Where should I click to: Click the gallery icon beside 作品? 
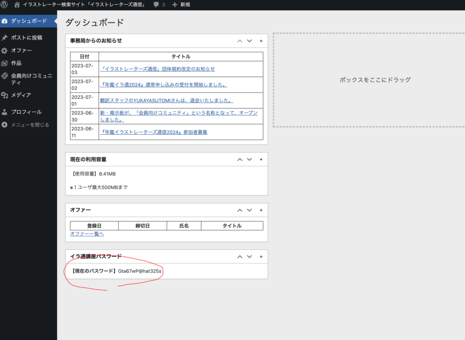[5, 63]
